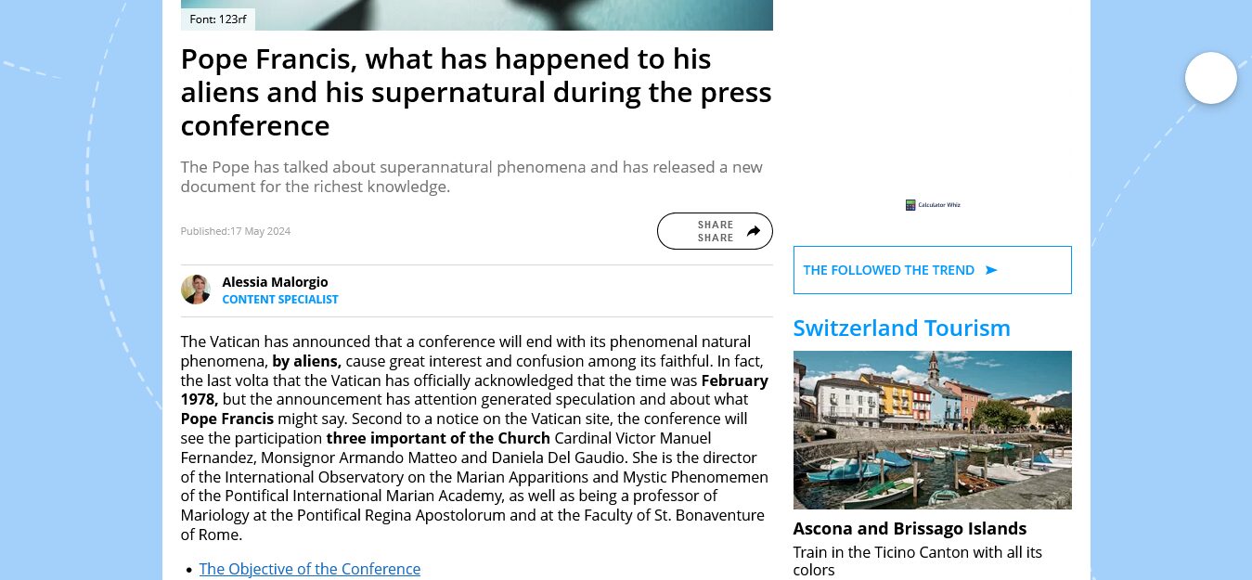The height and width of the screenshot is (580, 1252).
Task: Open THE FOLLOWED THE TREND link
Action: click(x=888, y=270)
